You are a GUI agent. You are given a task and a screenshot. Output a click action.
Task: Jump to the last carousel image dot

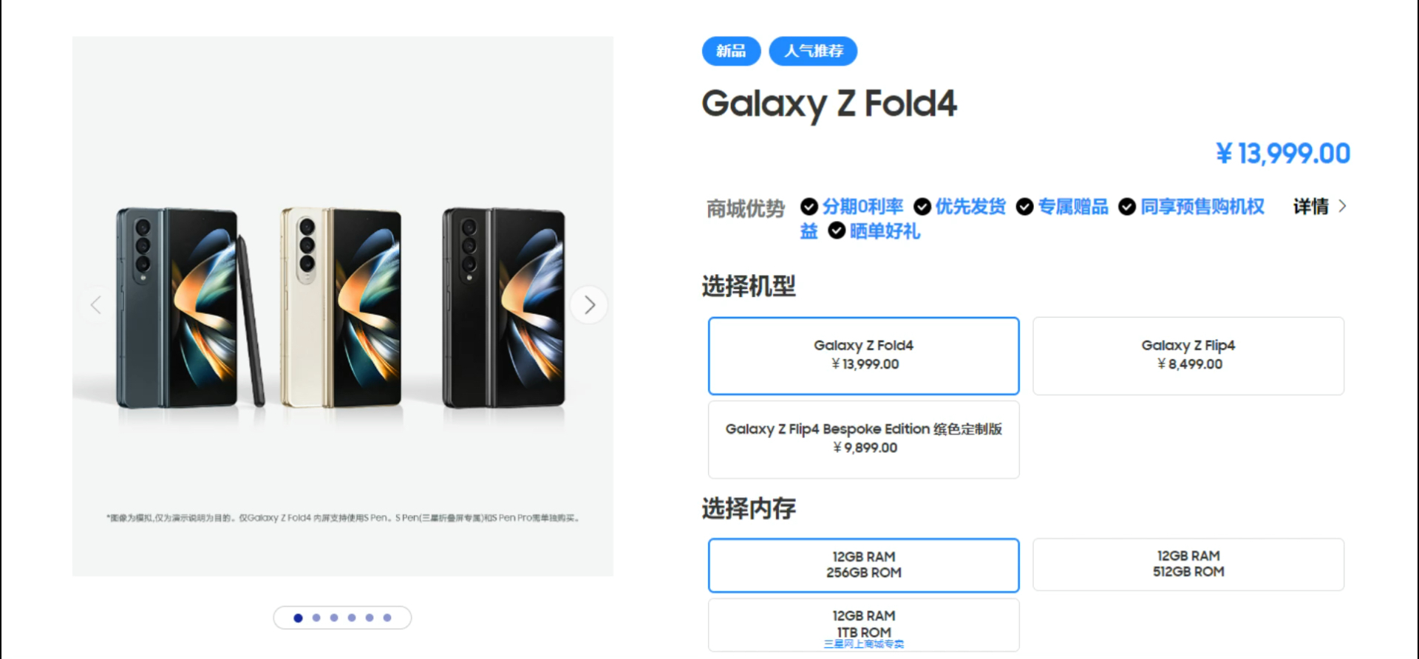point(387,618)
